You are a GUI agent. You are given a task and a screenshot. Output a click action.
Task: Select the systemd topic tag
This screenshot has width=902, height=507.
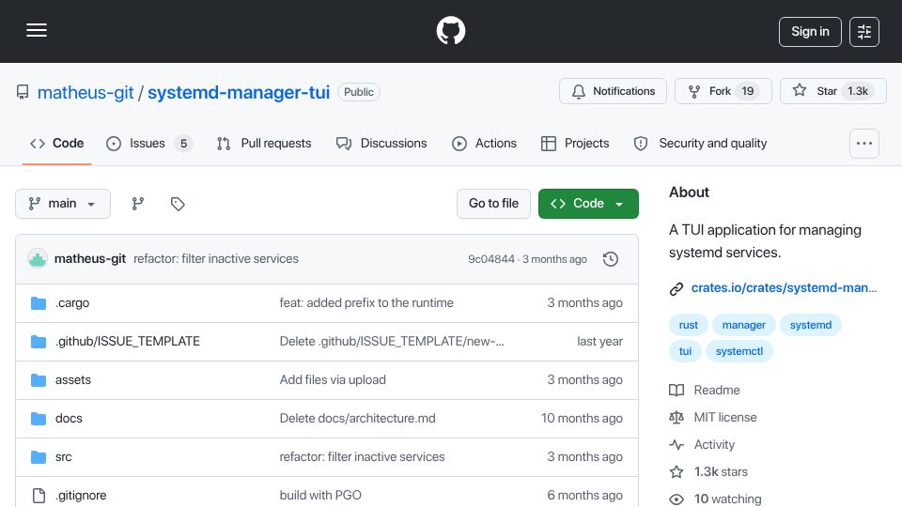[811, 325]
